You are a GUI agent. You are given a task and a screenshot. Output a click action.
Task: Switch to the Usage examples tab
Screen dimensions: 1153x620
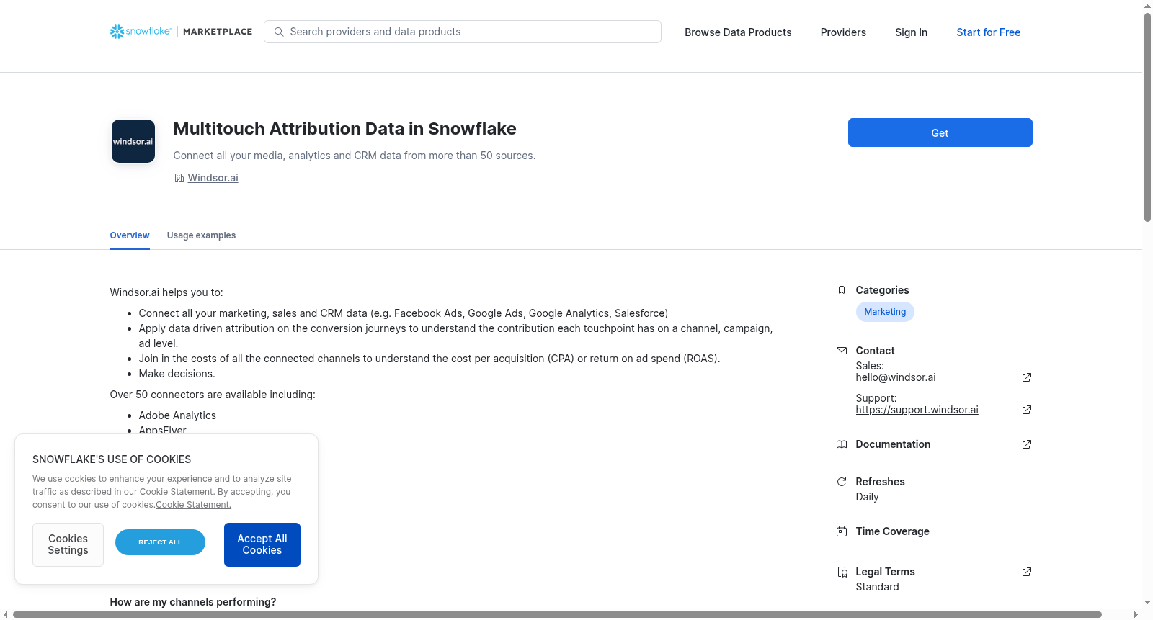pos(201,235)
